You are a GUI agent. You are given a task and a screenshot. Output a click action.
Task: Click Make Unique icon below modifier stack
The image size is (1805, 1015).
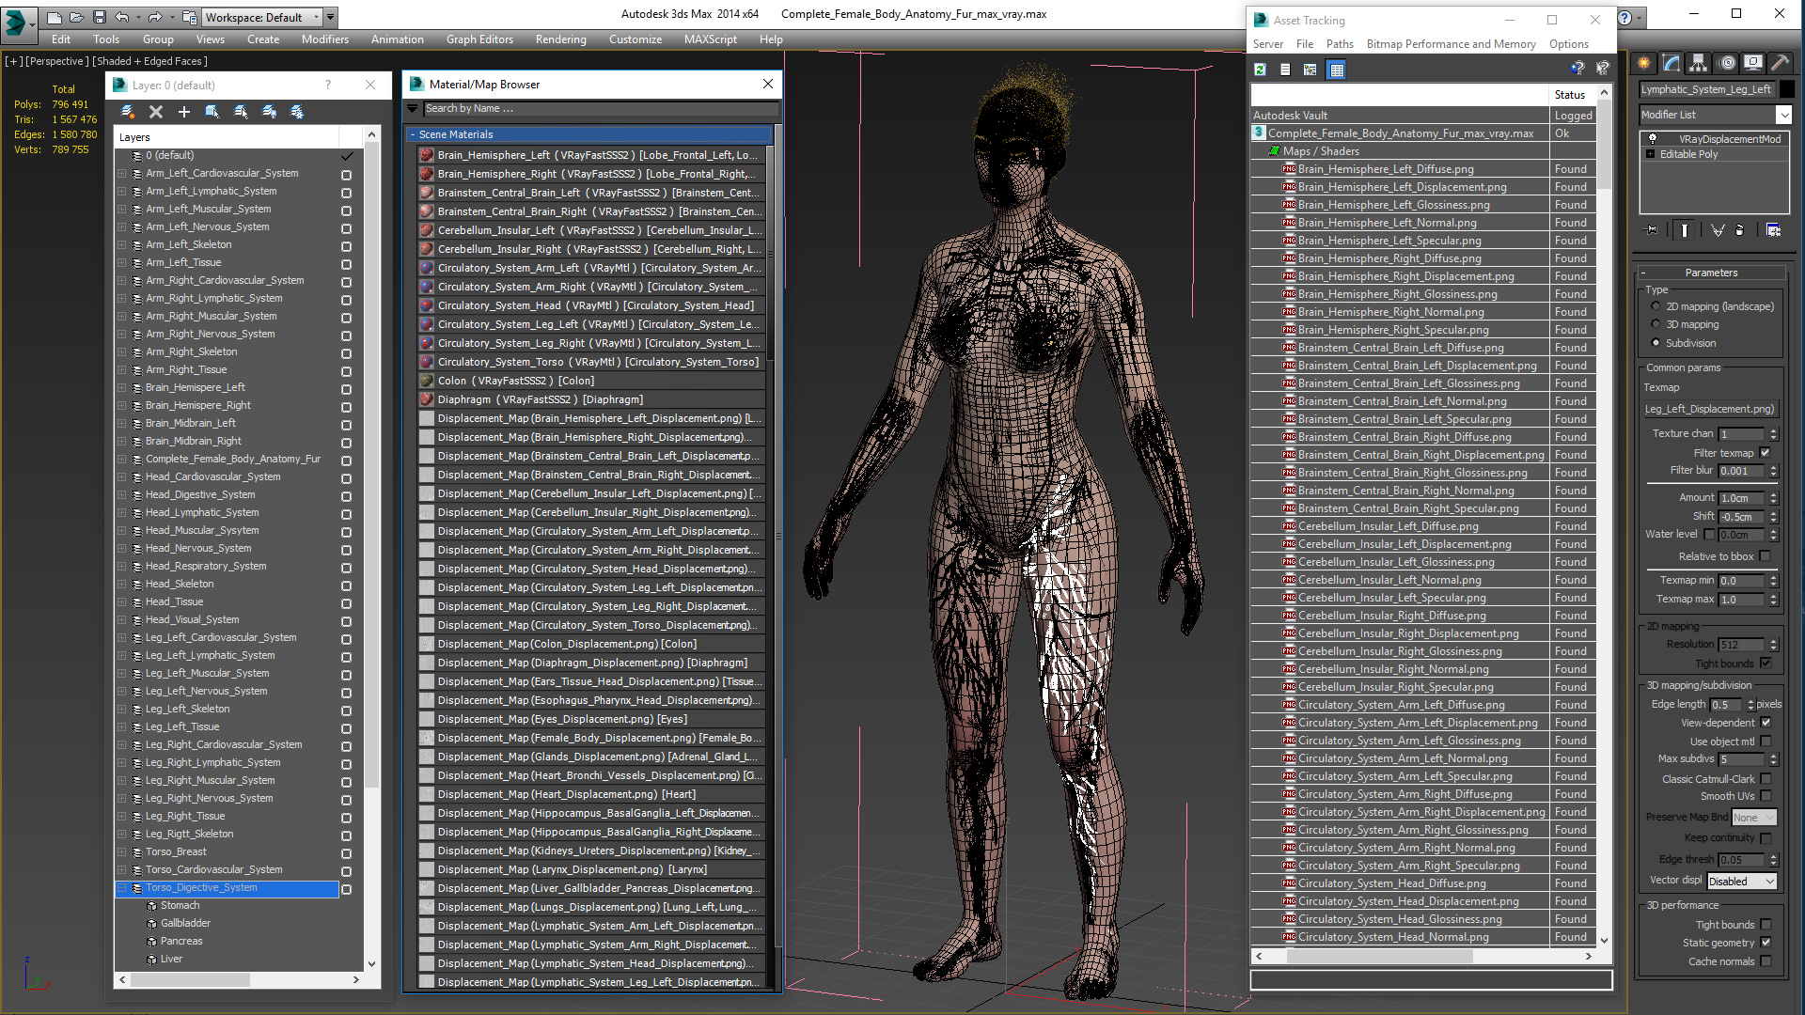tap(1718, 230)
